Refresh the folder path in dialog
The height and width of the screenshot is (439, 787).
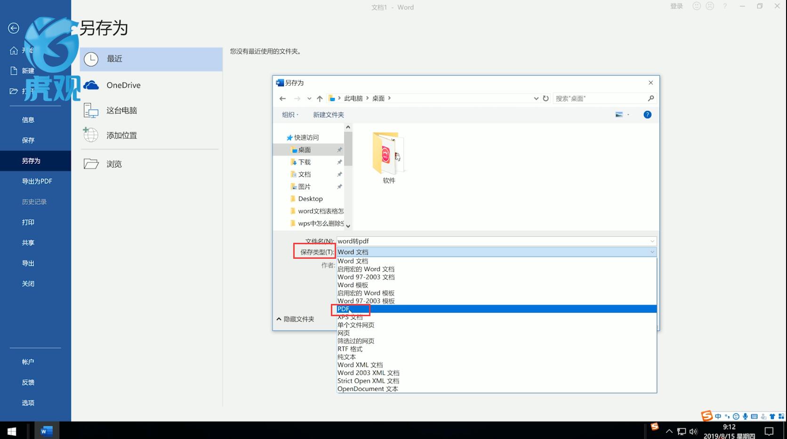546,98
